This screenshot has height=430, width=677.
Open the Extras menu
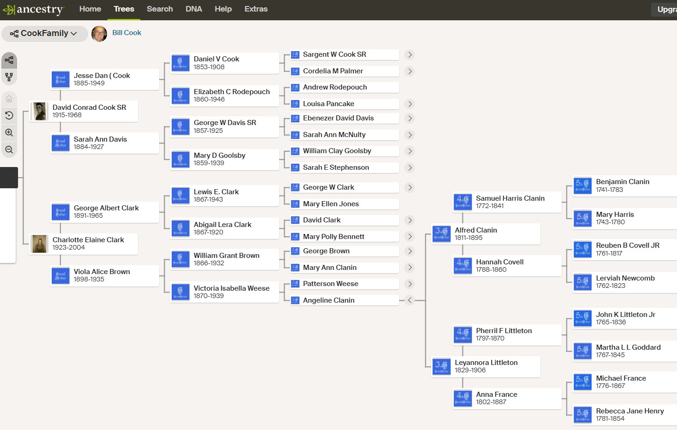[x=256, y=9]
